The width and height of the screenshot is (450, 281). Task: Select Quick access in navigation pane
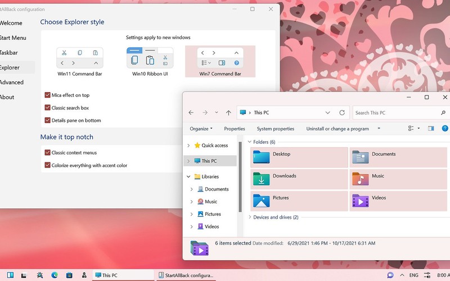click(x=215, y=146)
